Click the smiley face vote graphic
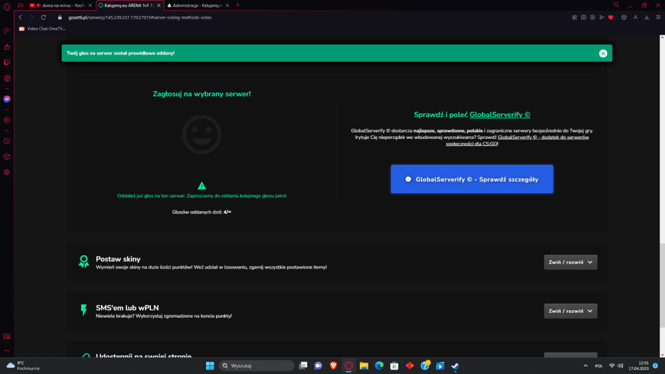665x374 pixels. [x=202, y=135]
